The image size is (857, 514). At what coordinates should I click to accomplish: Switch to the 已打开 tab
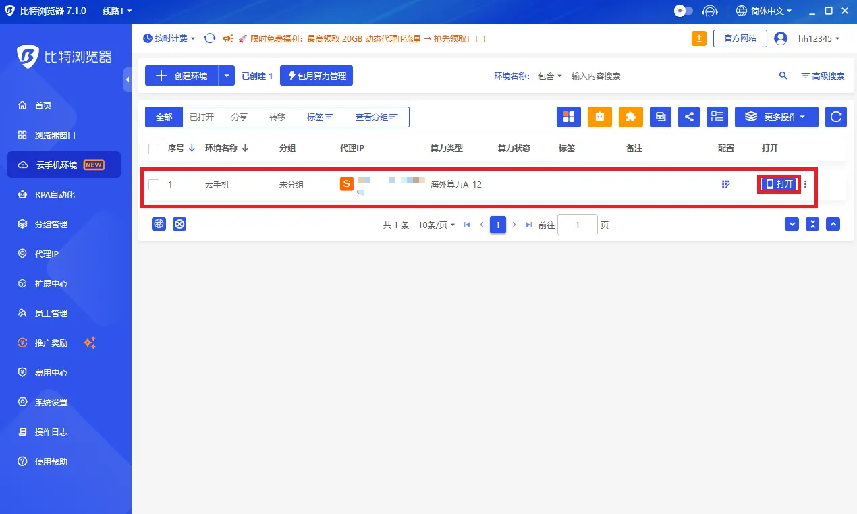pyautogui.click(x=201, y=117)
